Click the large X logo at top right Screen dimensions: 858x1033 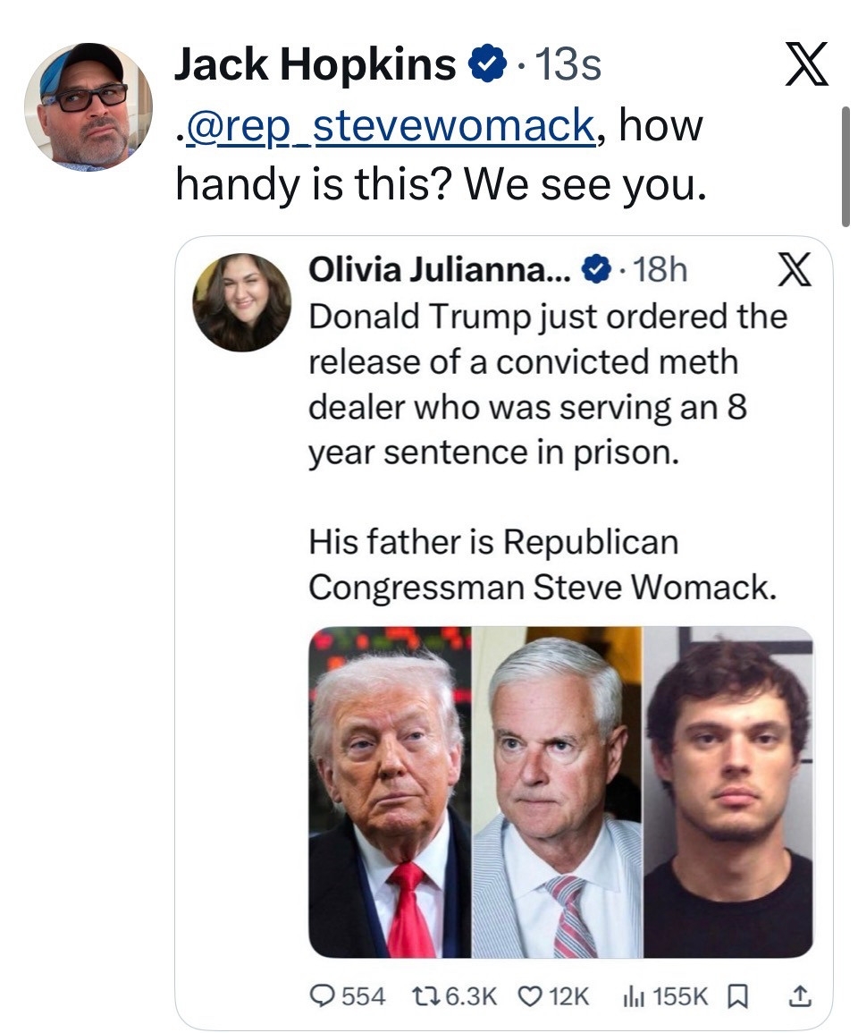point(806,68)
